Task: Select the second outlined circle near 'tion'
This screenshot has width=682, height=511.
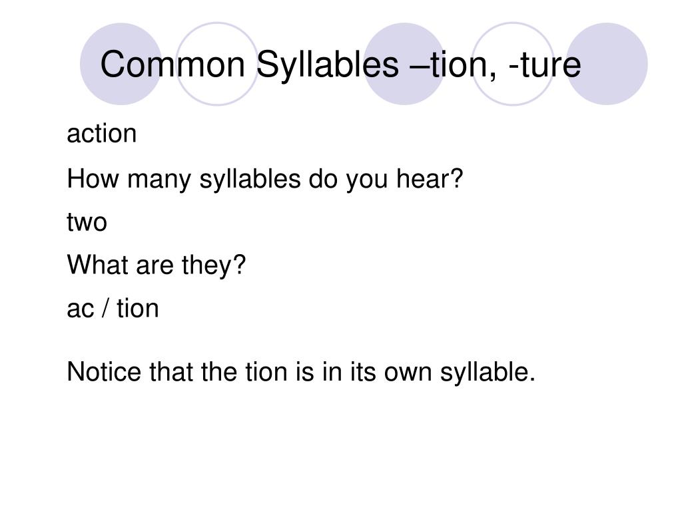Action: 513,64
